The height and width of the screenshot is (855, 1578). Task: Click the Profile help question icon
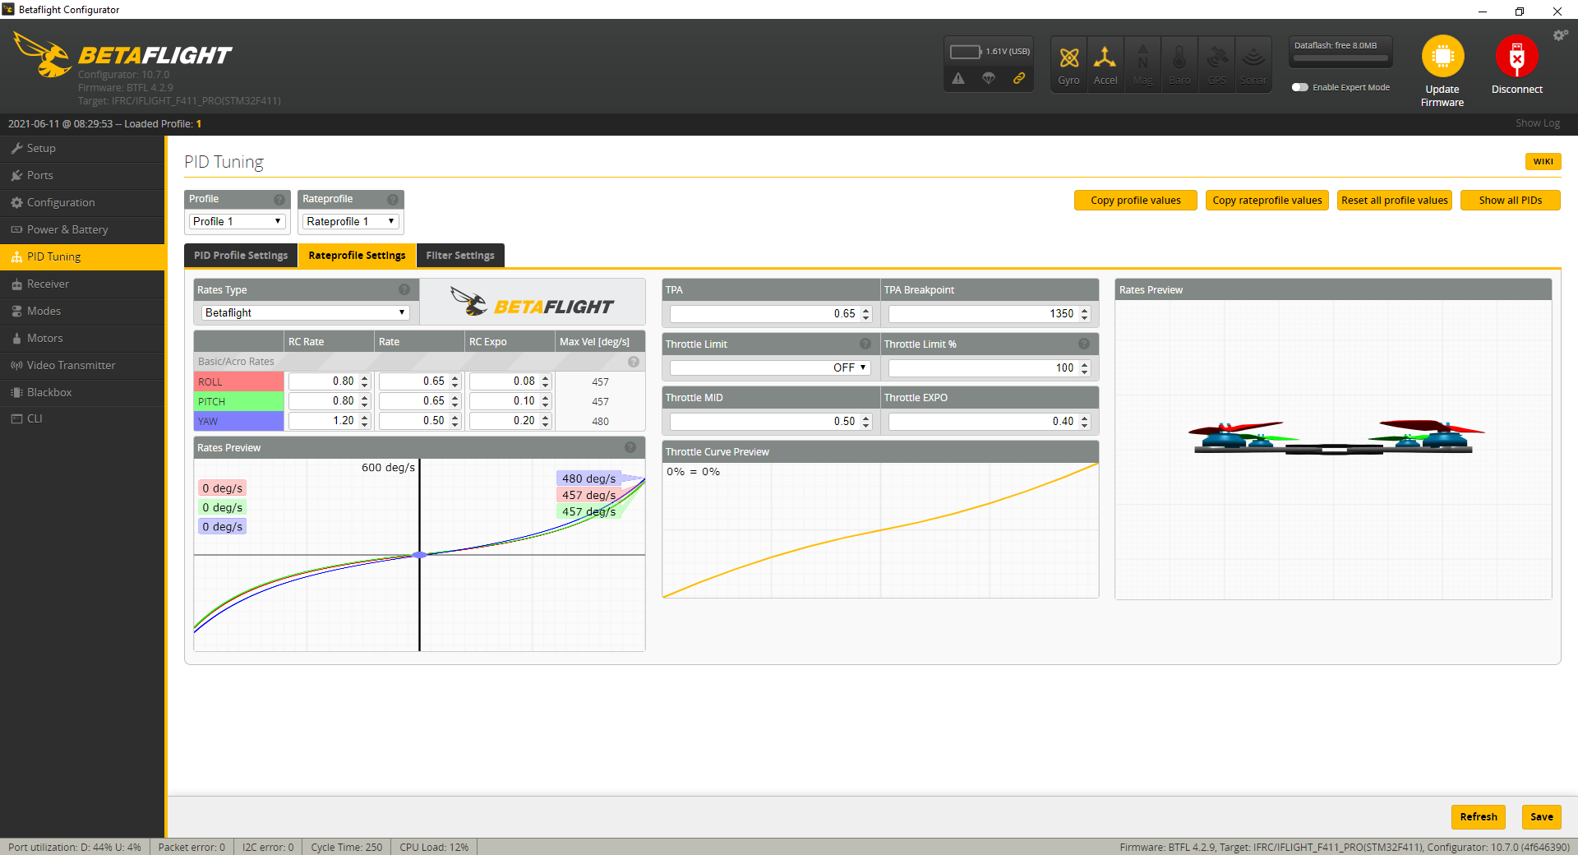279,199
